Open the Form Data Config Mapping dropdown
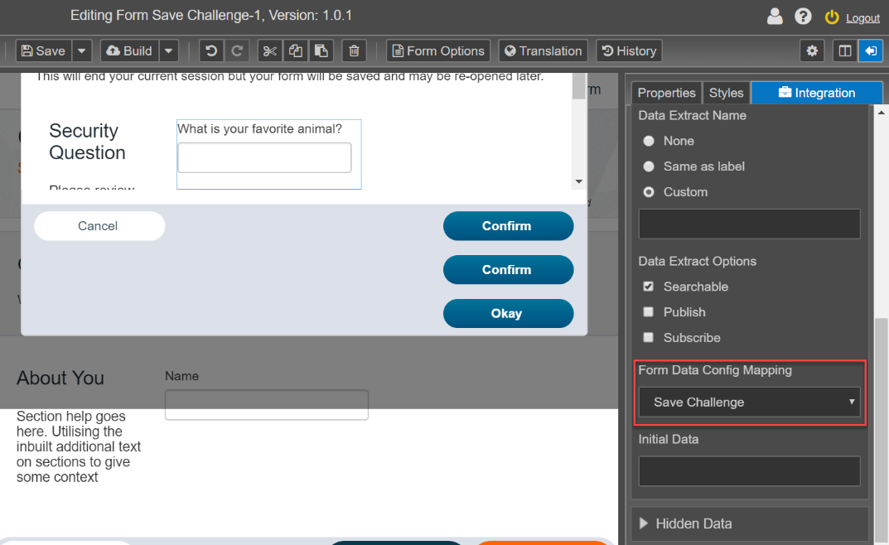This screenshot has height=545, width=889. pos(749,402)
